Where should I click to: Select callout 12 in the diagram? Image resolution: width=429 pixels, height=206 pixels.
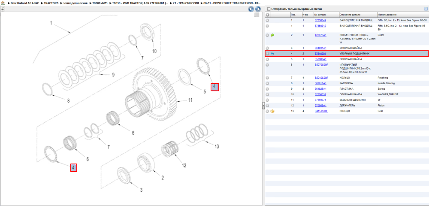pyautogui.click(x=184, y=165)
